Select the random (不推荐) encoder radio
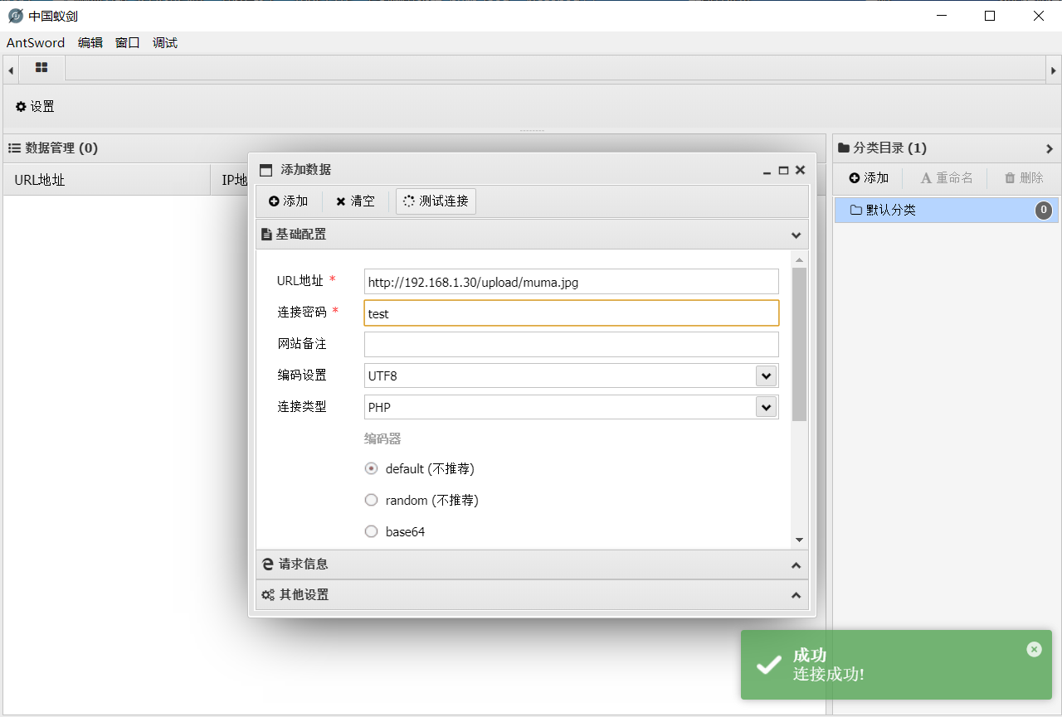Viewport: 1062px width, 717px height. click(x=372, y=500)
